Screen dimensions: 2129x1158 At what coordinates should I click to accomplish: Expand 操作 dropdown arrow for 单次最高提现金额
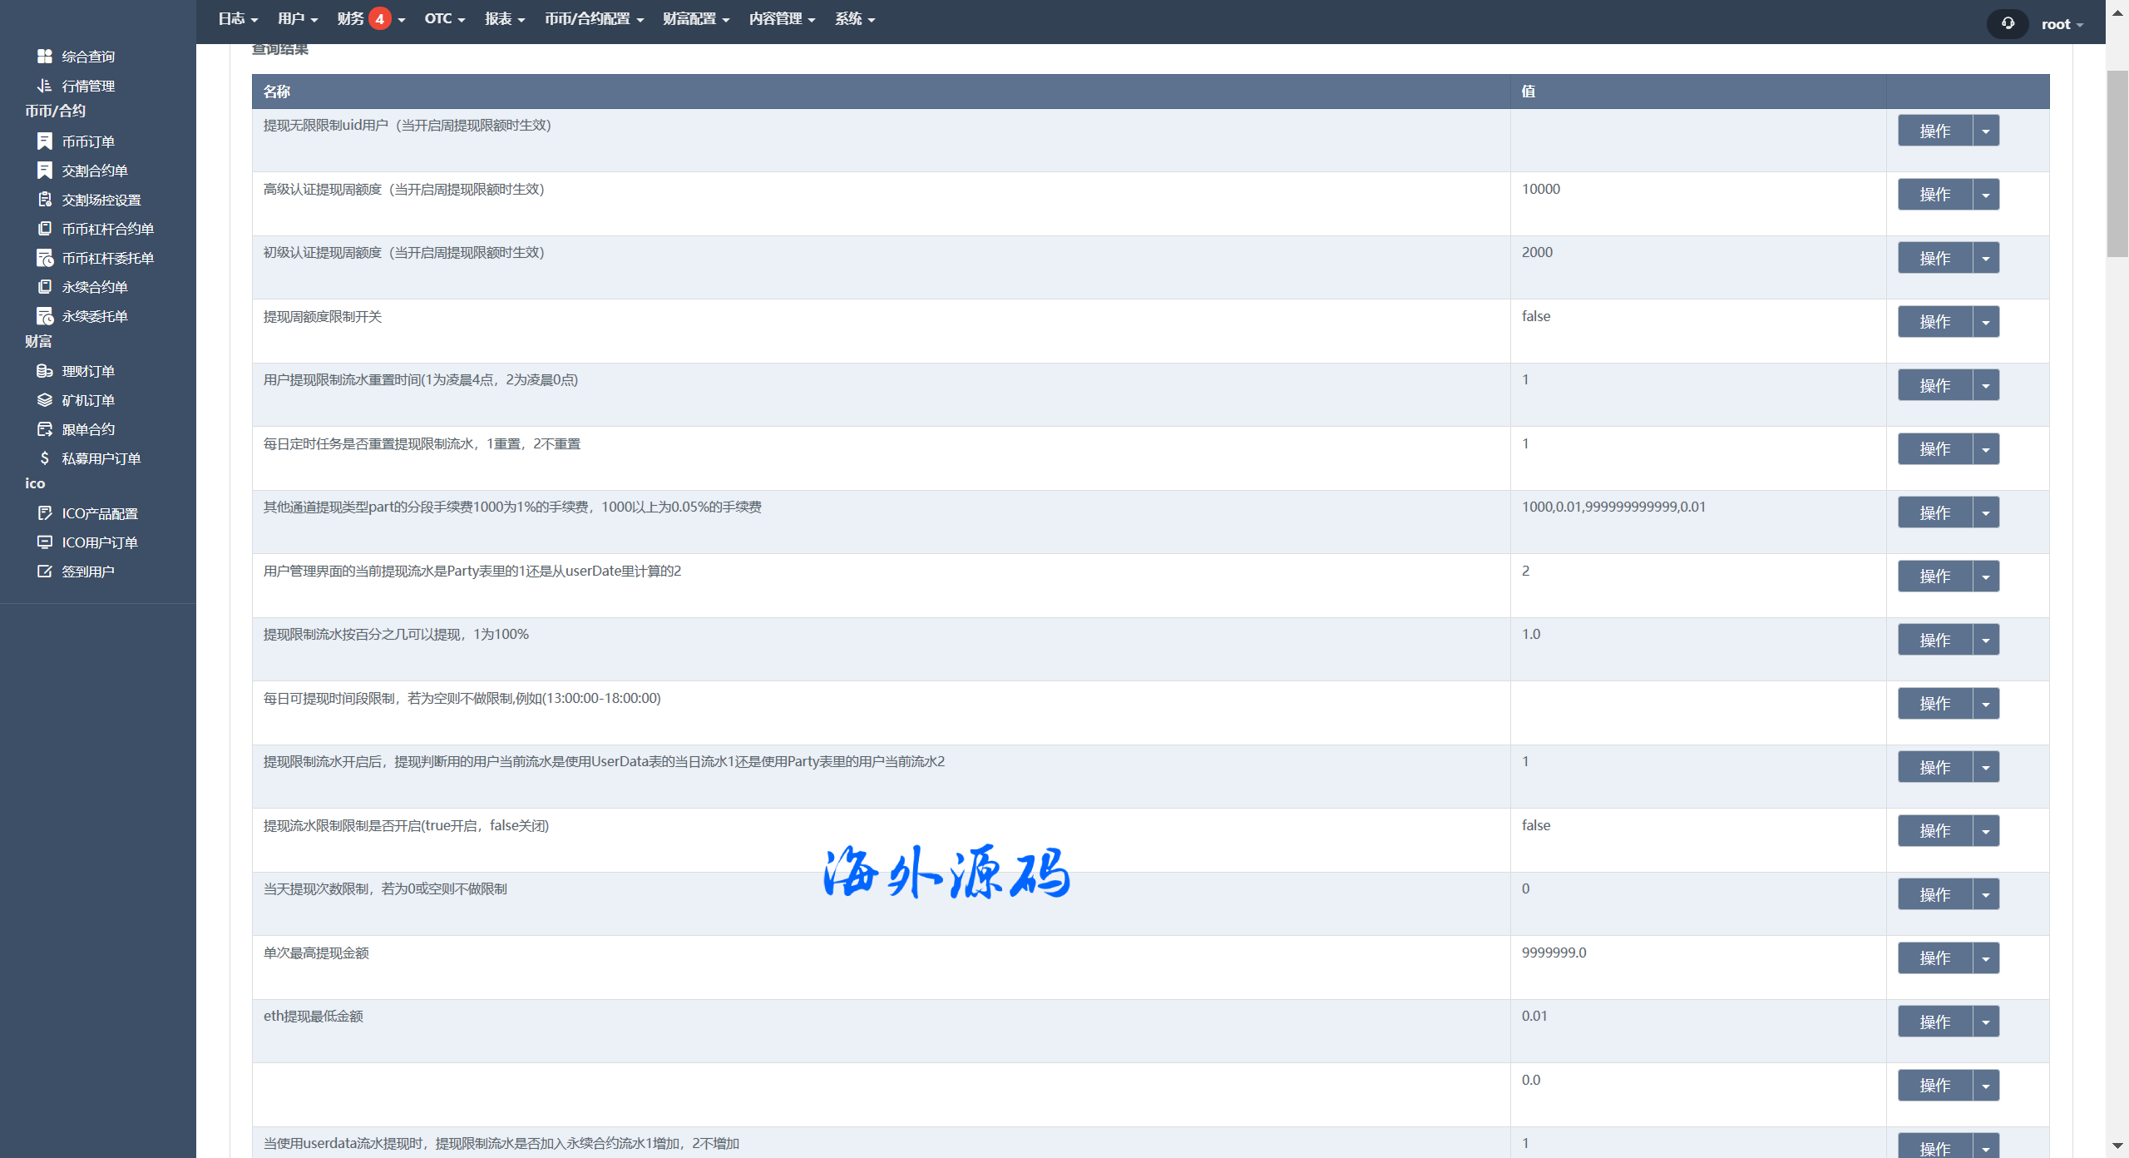[1986, 958]
